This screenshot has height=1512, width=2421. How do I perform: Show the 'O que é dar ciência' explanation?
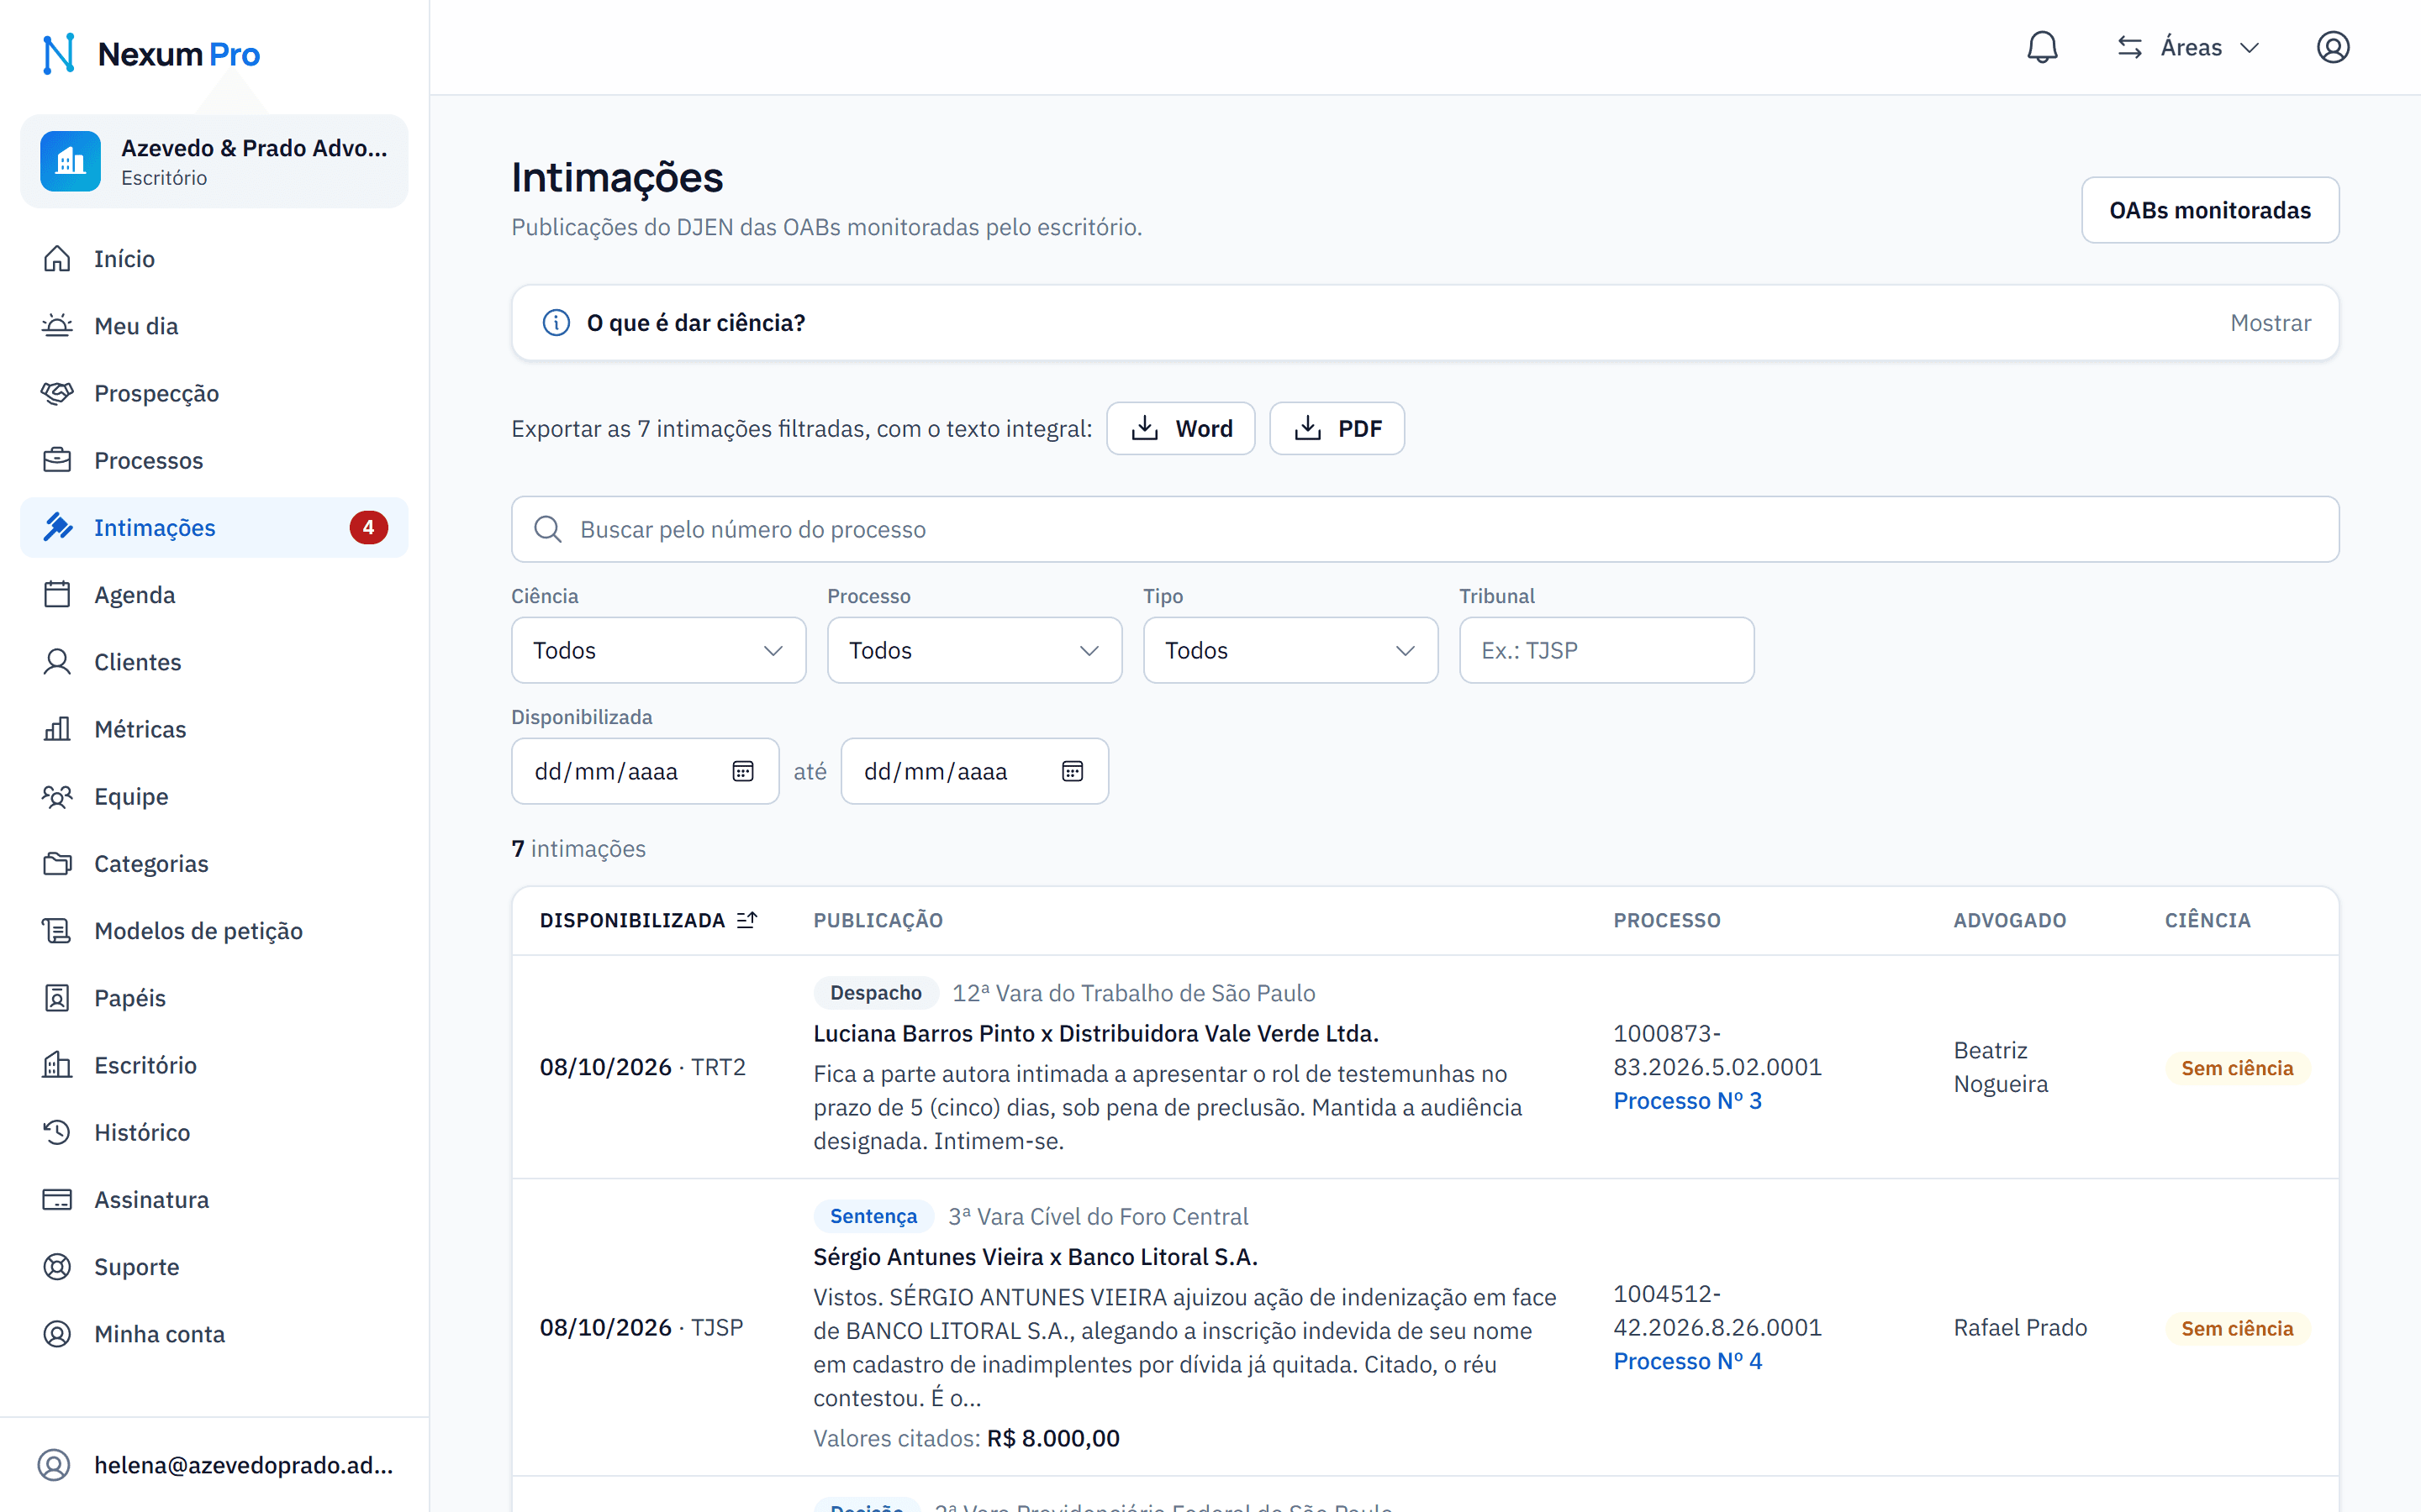click(x=2271, y=323)
